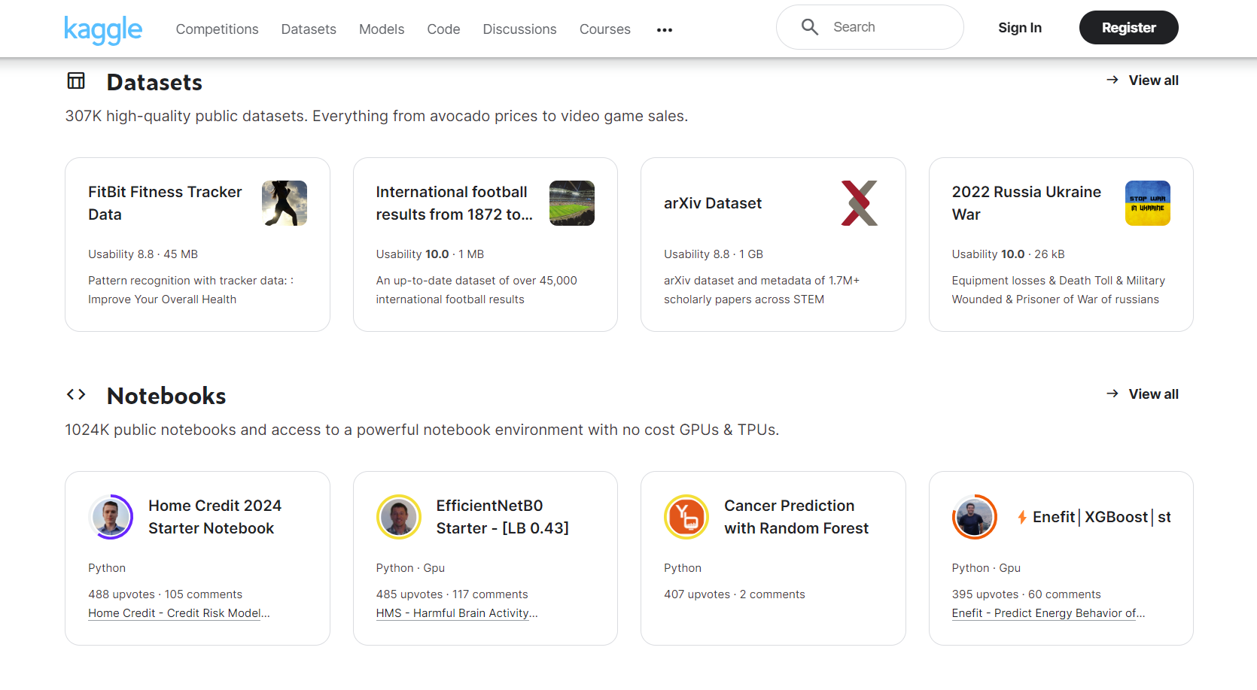Click the EfficientNetB0 notebook author avatar

click(398, 517)
